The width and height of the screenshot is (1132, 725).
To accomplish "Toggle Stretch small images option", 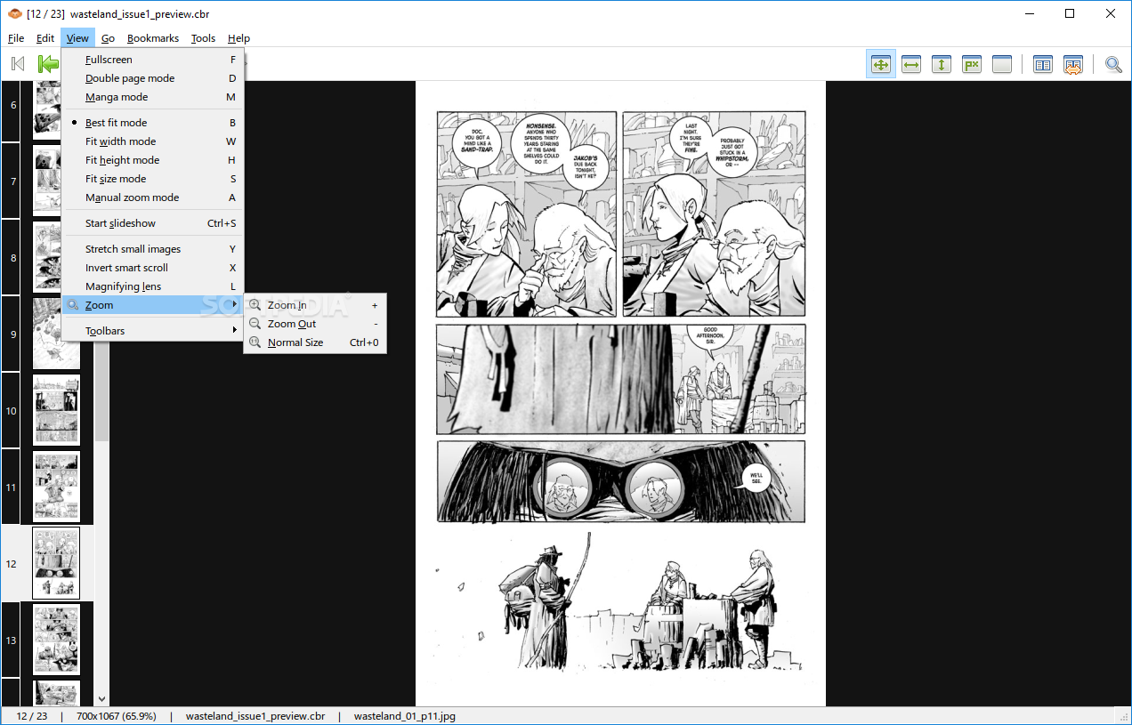I will (x=152, y=249).
